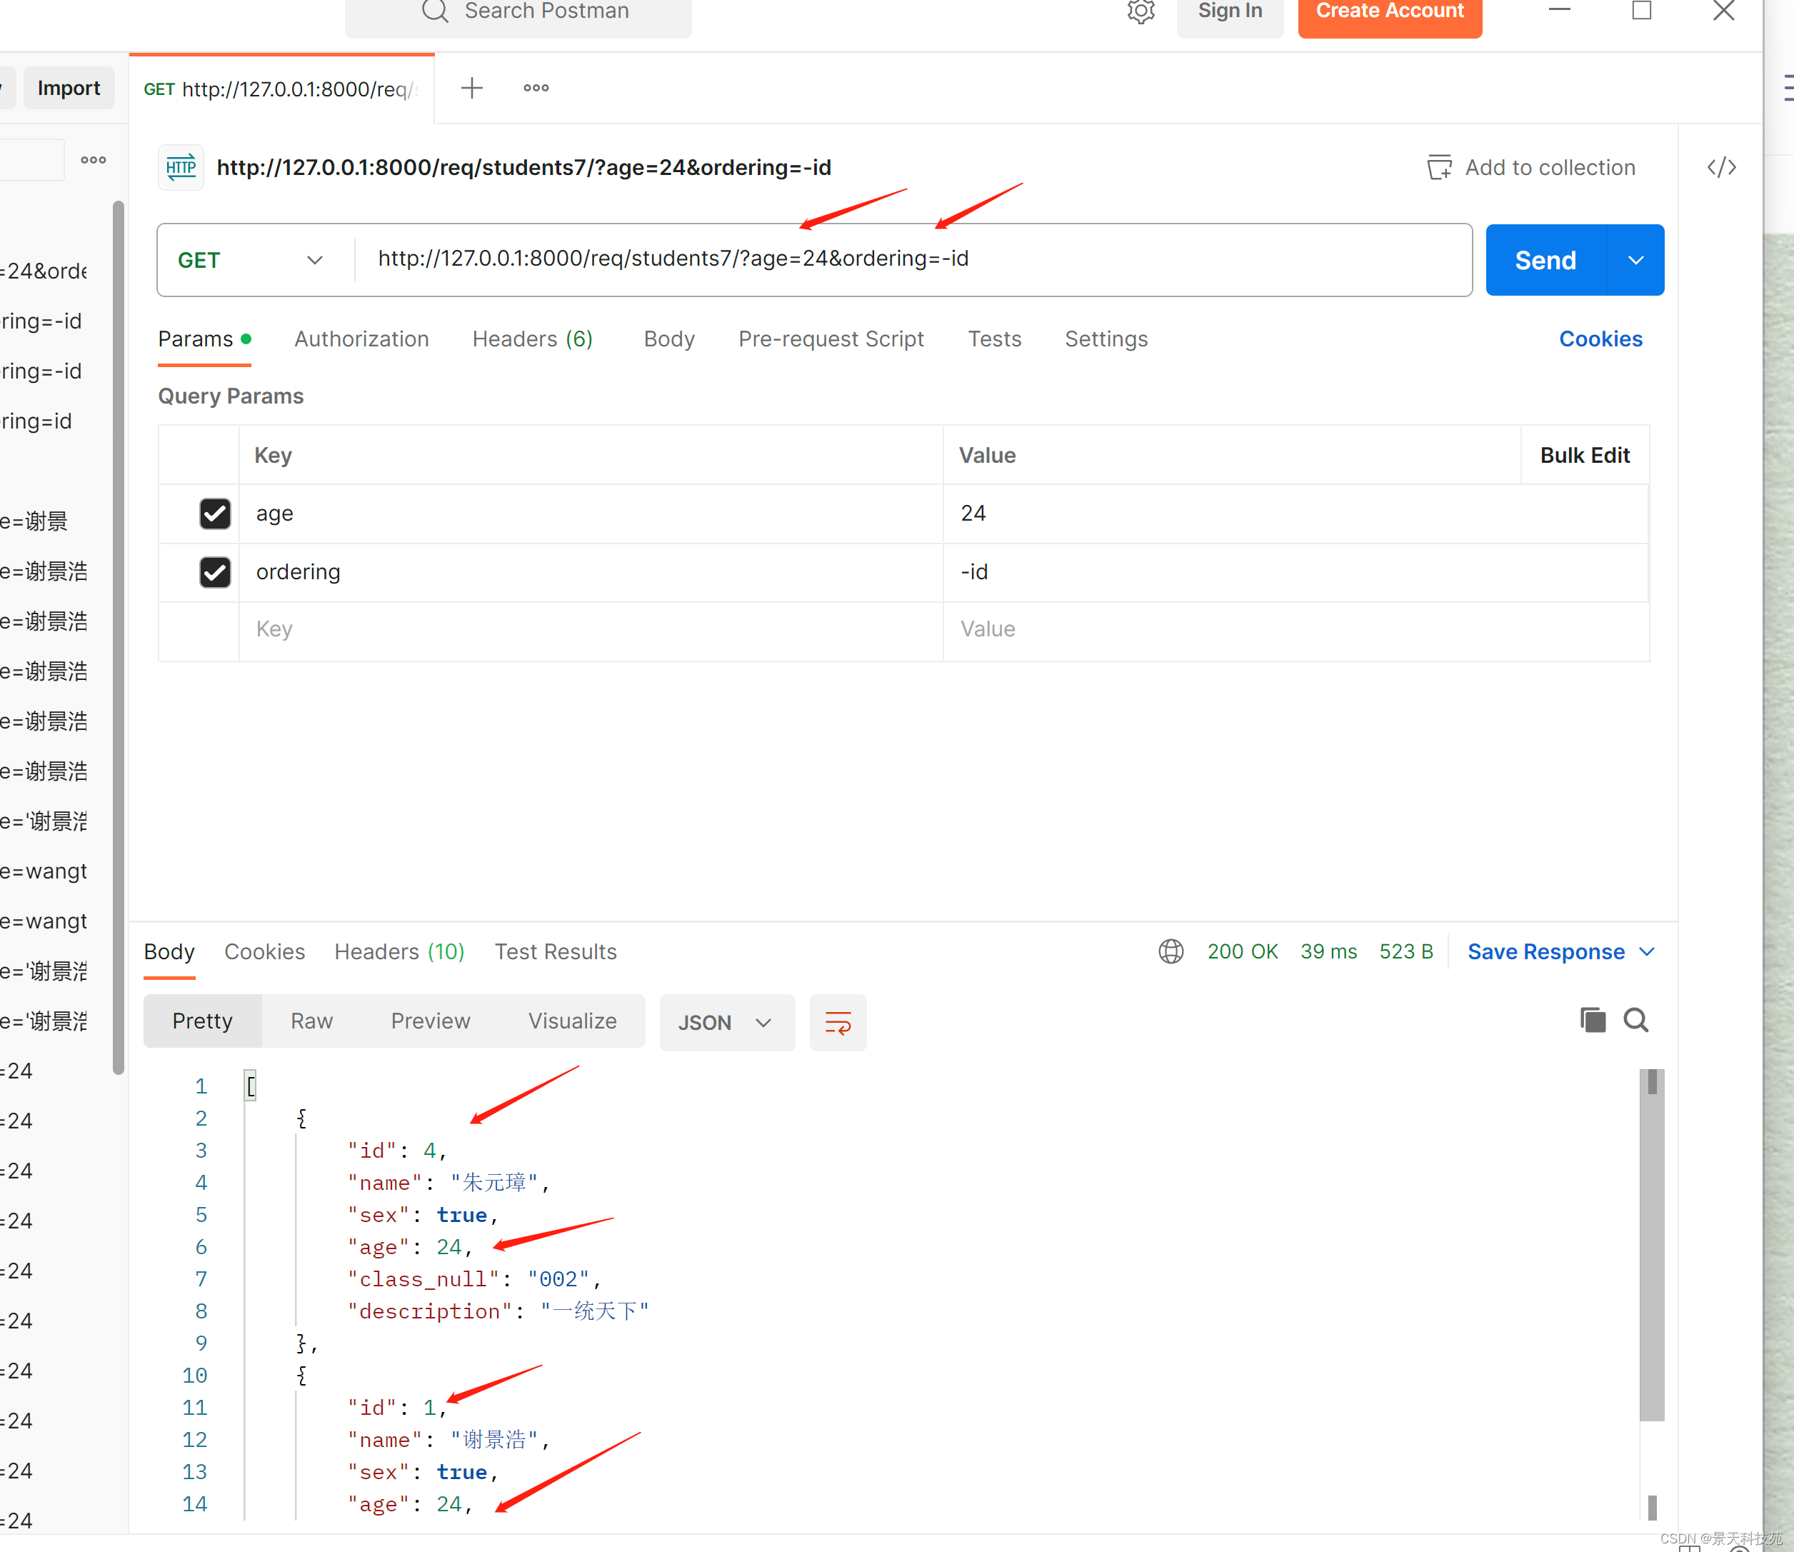Click the empty Value placeholder cell

(1296, 630)
